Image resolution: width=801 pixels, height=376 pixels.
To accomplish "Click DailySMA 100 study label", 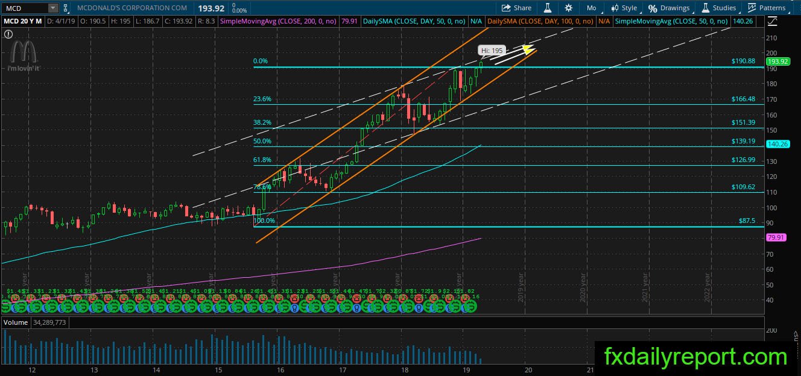I will click(539, 21).
